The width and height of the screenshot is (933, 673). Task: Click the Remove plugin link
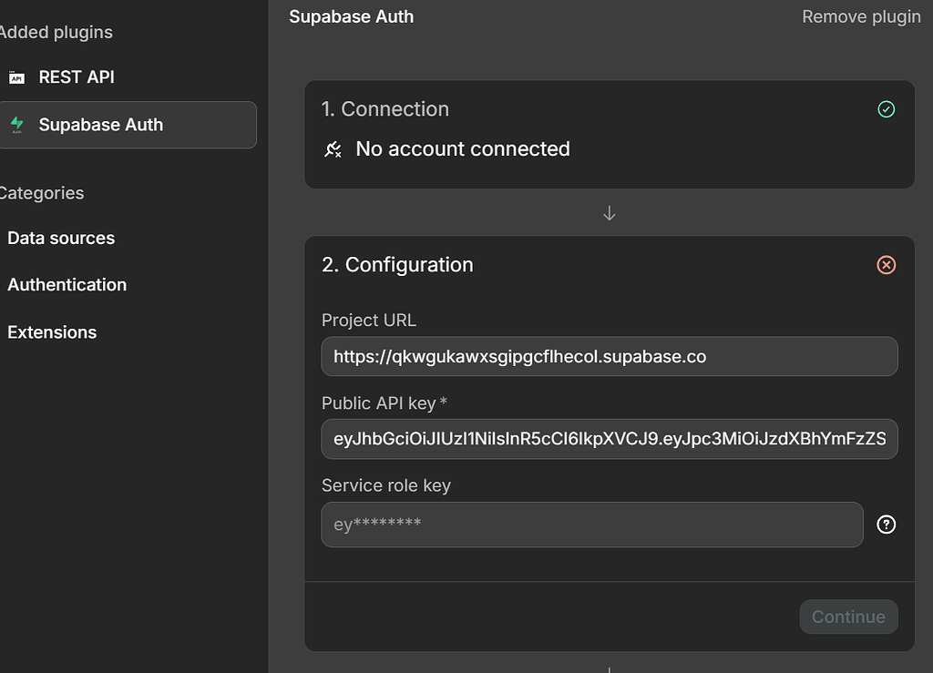point(861,16)
